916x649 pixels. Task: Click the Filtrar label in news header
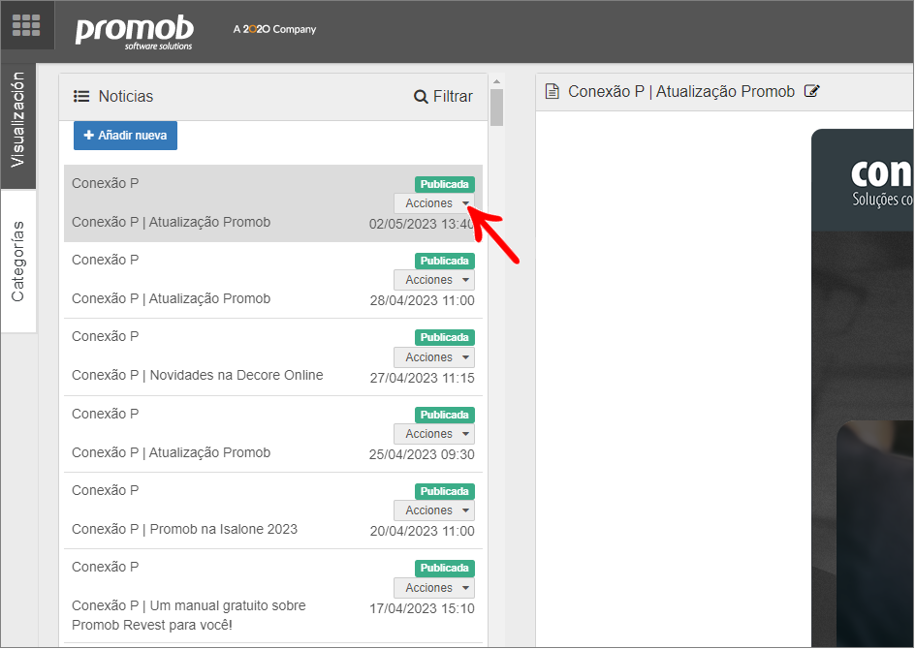click(453, 97)
